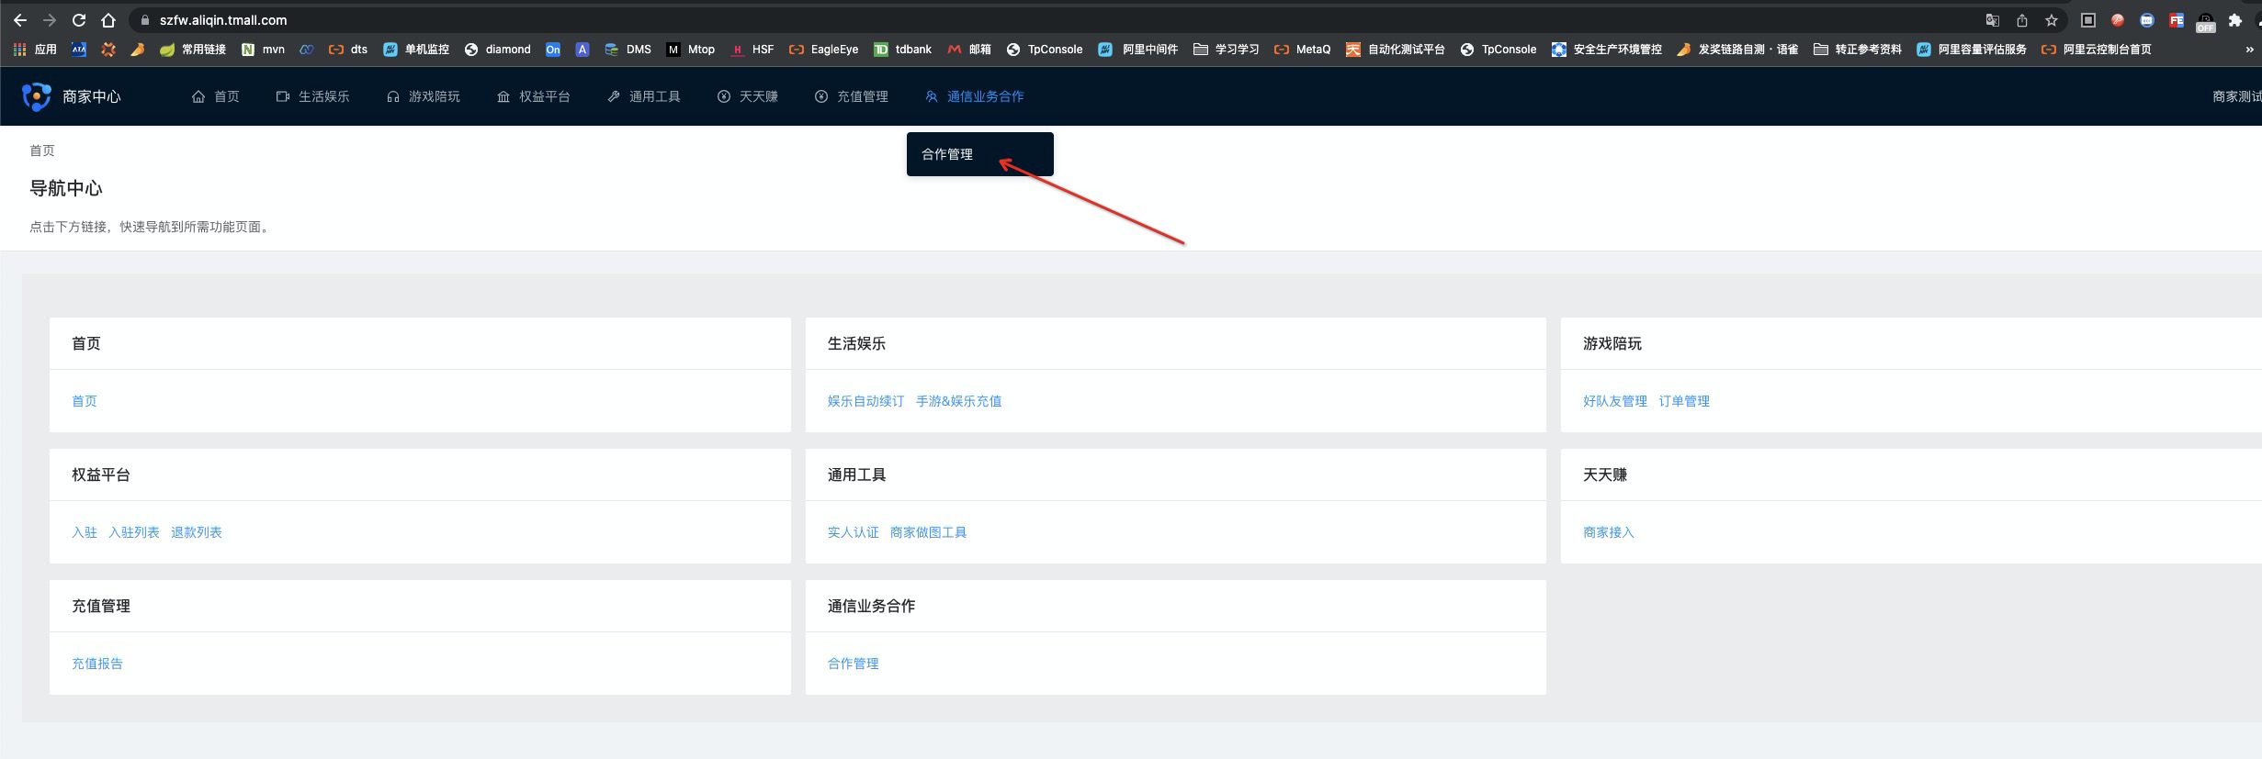Open the 好队友管理 link
Image resolution: width=2262 pixels, height=759 pixels.
point(1615,401)
